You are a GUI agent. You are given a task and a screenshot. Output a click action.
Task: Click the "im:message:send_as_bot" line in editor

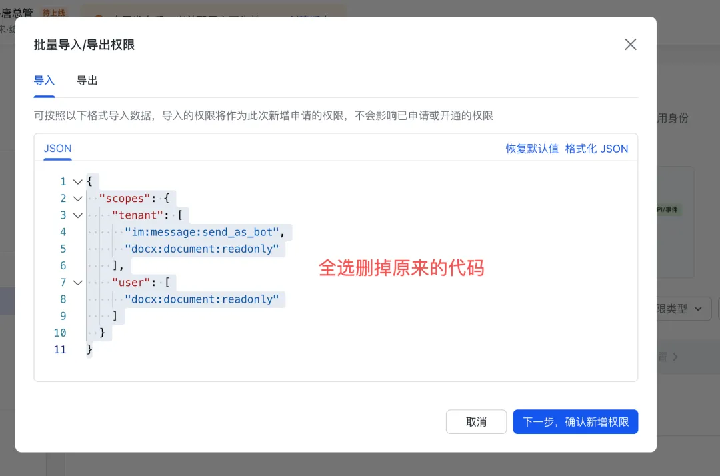pyautogui.click(x=205, y=232)
